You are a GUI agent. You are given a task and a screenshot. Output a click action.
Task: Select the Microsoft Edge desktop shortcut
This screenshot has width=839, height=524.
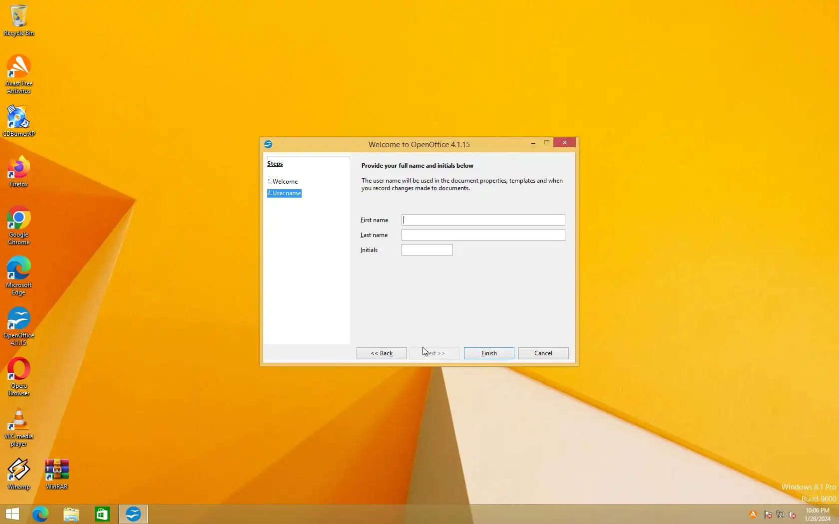[x=19, y=275]
